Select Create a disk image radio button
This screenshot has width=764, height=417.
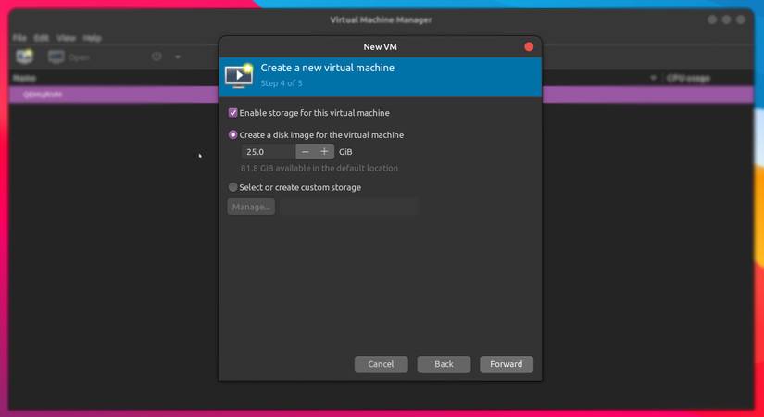tap(232, 134)
